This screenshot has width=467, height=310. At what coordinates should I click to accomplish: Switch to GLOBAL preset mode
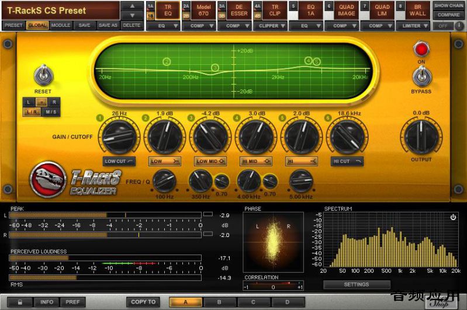37,26
